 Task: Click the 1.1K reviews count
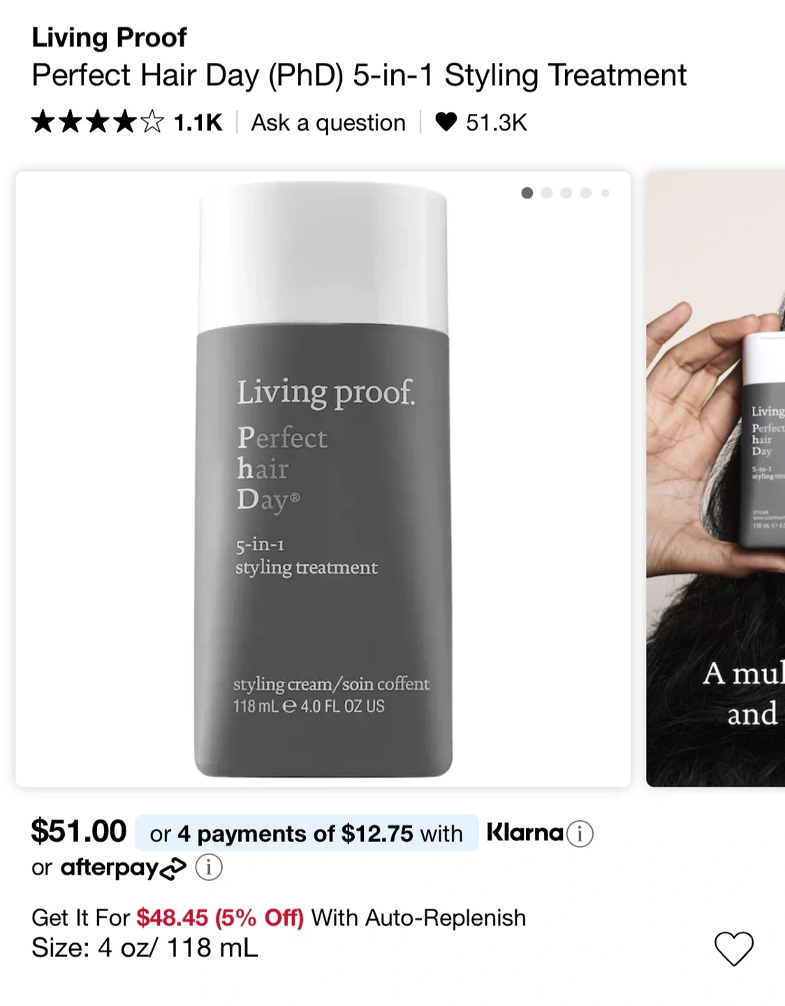(198, 122)
